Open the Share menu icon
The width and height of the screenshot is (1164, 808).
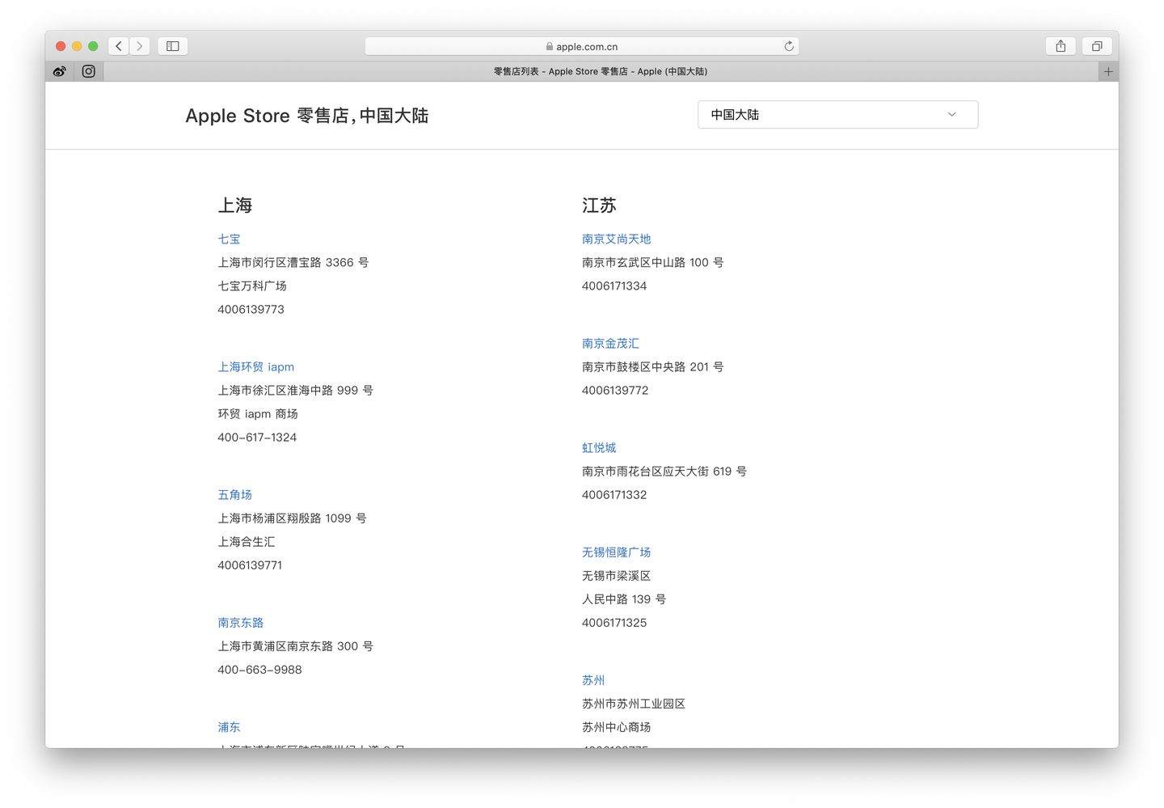pos(1061,46)
